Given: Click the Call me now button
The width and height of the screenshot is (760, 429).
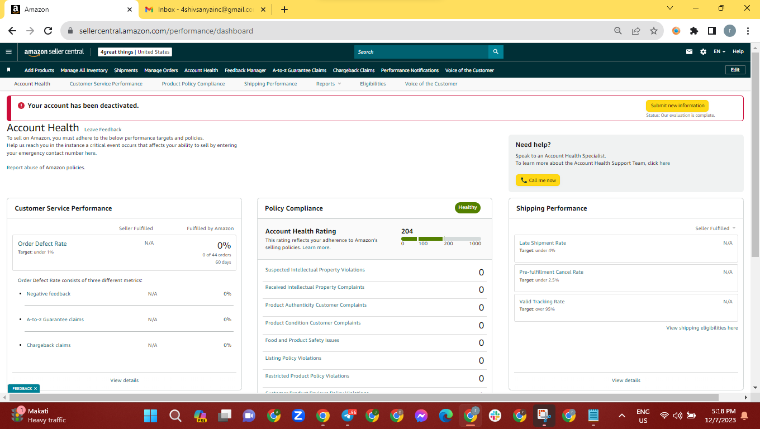Looking at the screenshot, I should point(538,180).
